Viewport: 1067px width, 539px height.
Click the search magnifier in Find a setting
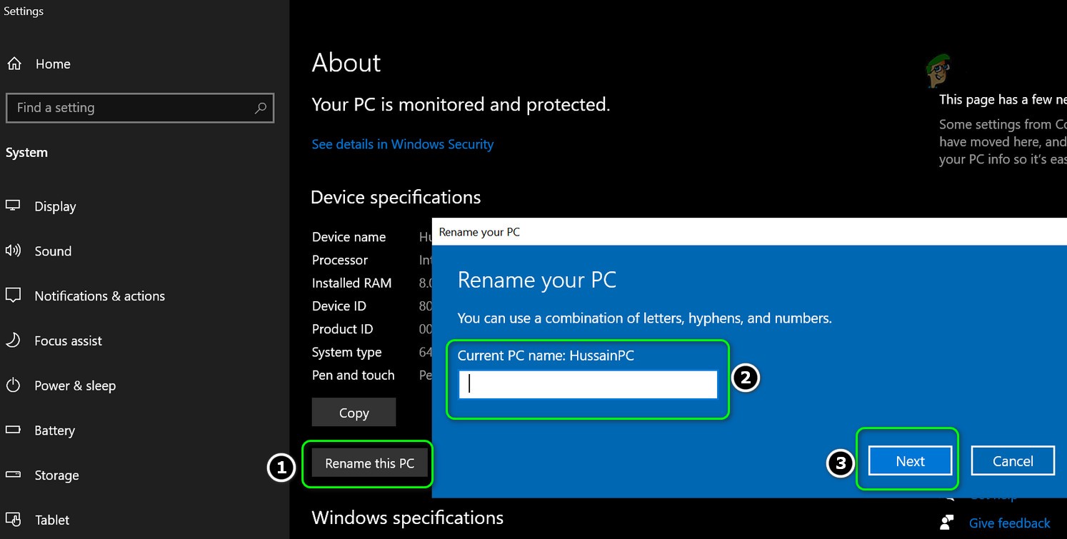click(x=260, y=108)
